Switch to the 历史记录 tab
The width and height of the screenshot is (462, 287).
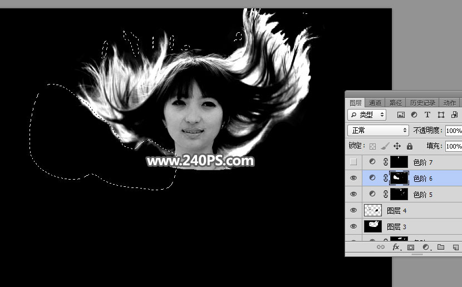[422, 103]
